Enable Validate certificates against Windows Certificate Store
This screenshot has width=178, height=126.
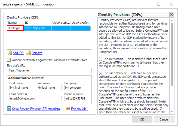point(9,60)
